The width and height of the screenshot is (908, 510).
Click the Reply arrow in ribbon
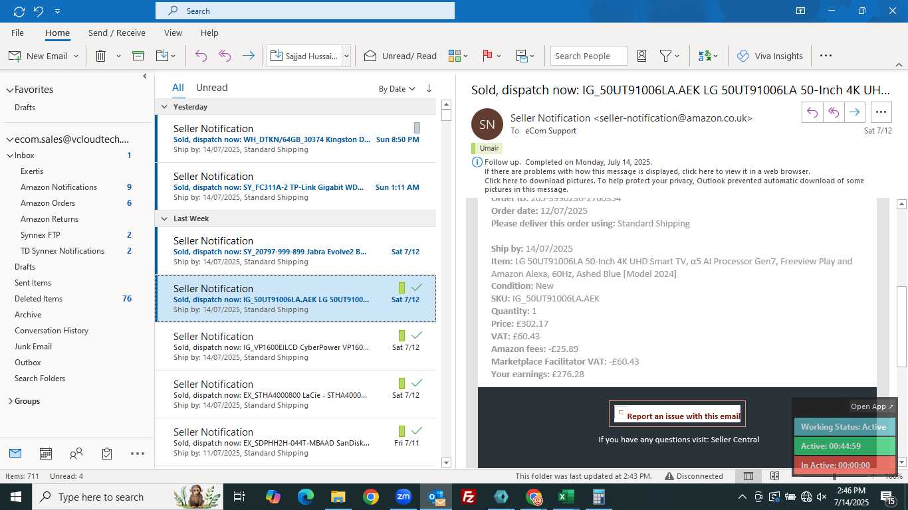tap(201, 56)
